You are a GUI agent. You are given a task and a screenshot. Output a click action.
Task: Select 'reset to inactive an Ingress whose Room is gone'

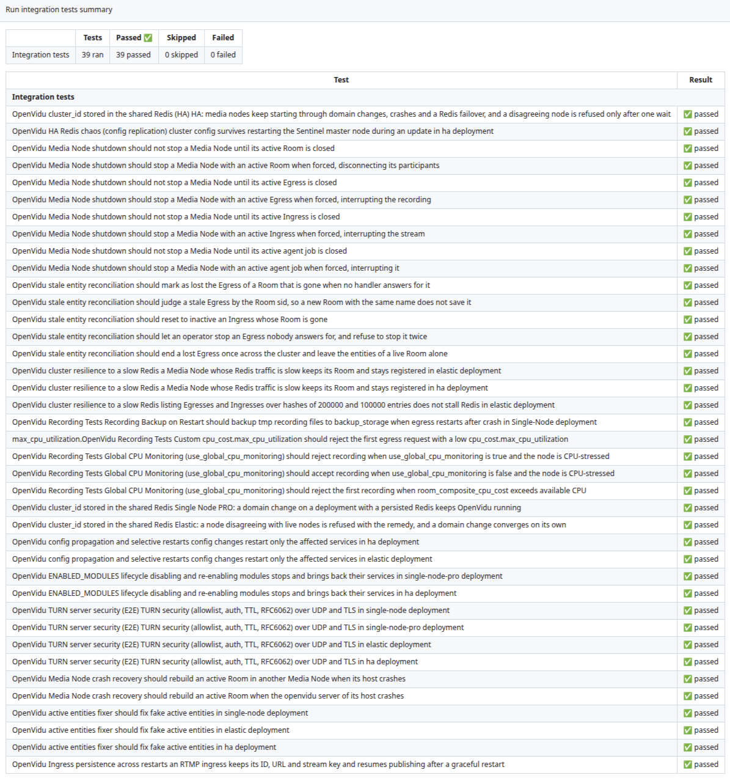(170, 320)
